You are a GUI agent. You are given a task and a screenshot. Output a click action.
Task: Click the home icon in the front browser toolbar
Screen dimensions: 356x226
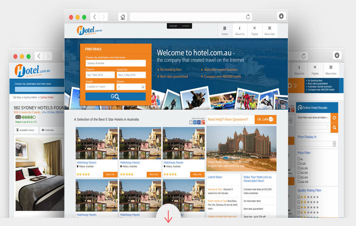coord(123,17)
